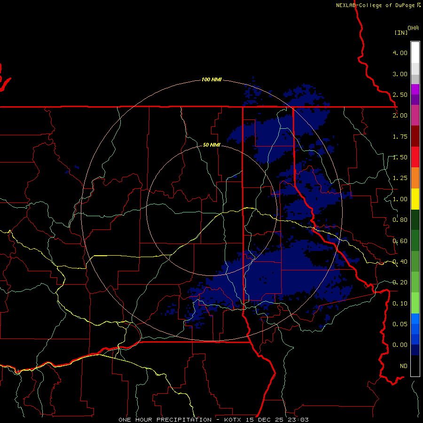Select the bright red legend swatch
The image size is (423, 423).
tap(415, 157)
